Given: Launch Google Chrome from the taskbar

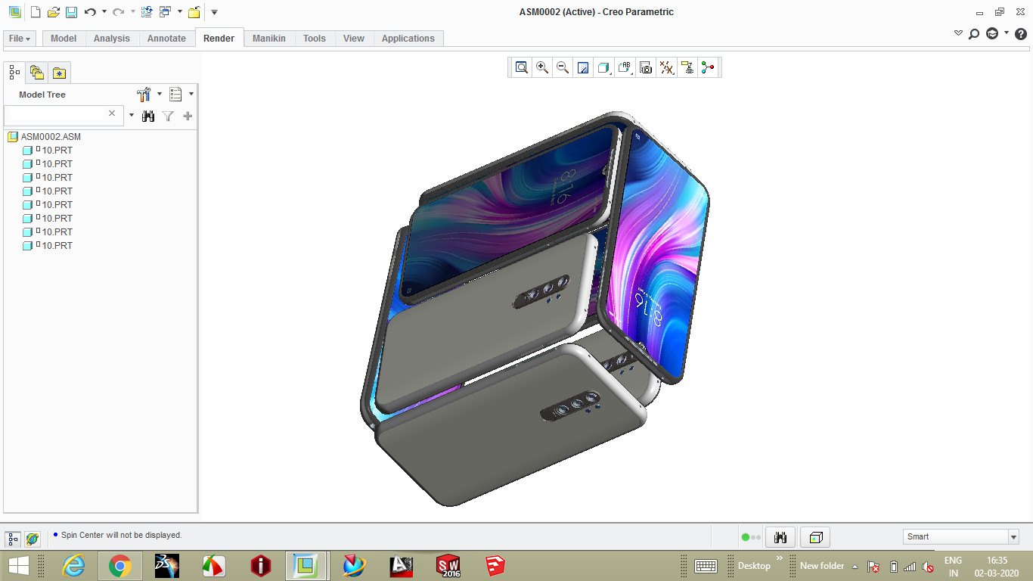Looking at the screenshot, I should tap(119, 565).
